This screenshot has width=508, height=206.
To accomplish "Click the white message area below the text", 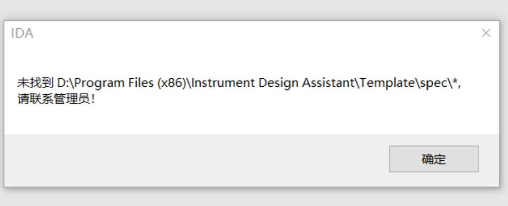I will point(252,119).
